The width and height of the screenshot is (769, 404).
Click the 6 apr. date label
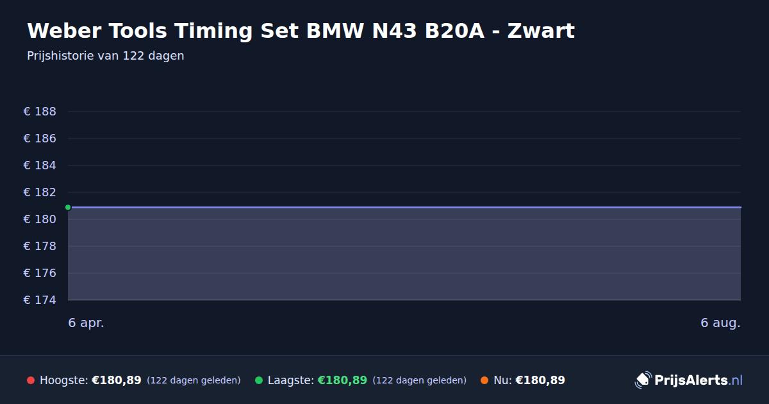[x=86, y=323]
